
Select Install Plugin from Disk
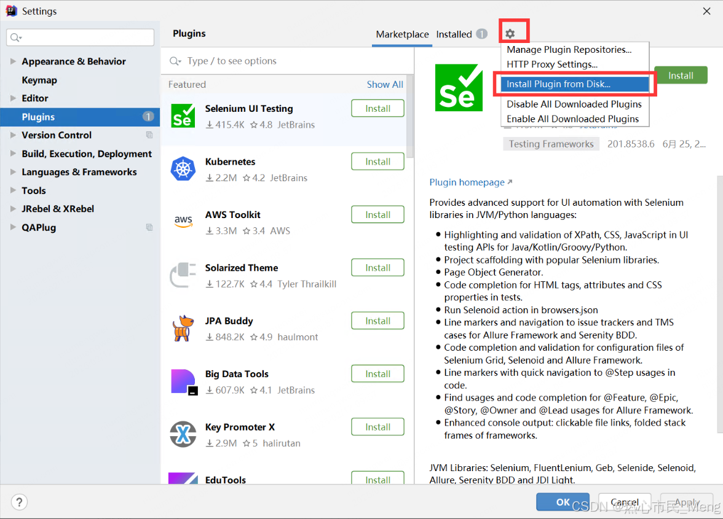[574, 84]
